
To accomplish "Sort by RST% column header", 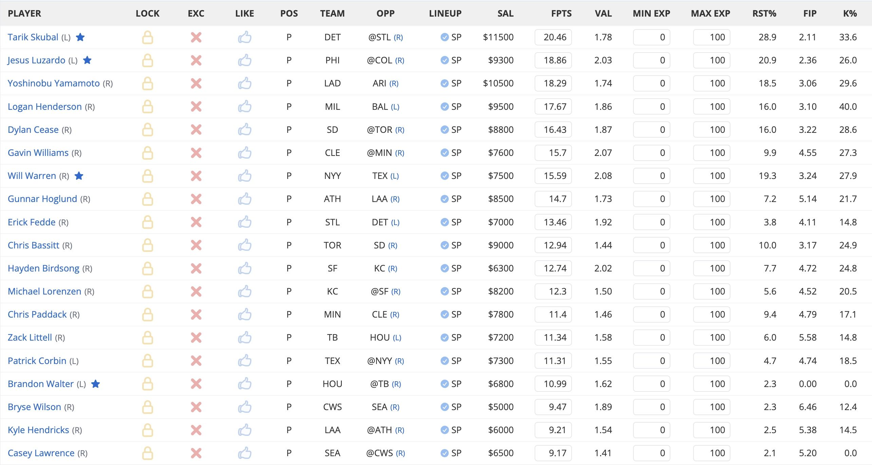I will point(764,14).
